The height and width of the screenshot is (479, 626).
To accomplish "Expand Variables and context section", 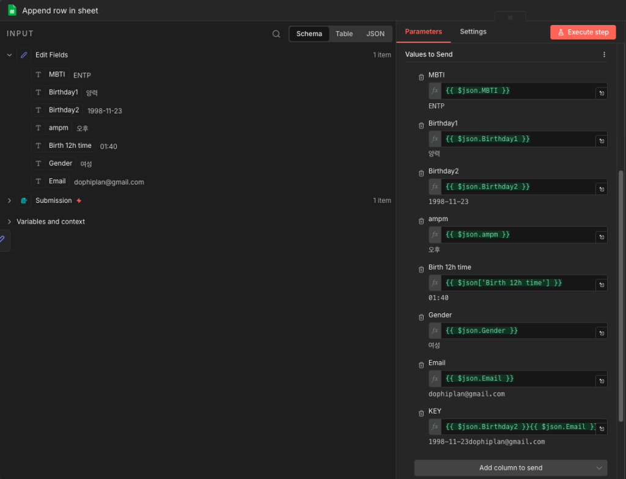I will point(9,222).
